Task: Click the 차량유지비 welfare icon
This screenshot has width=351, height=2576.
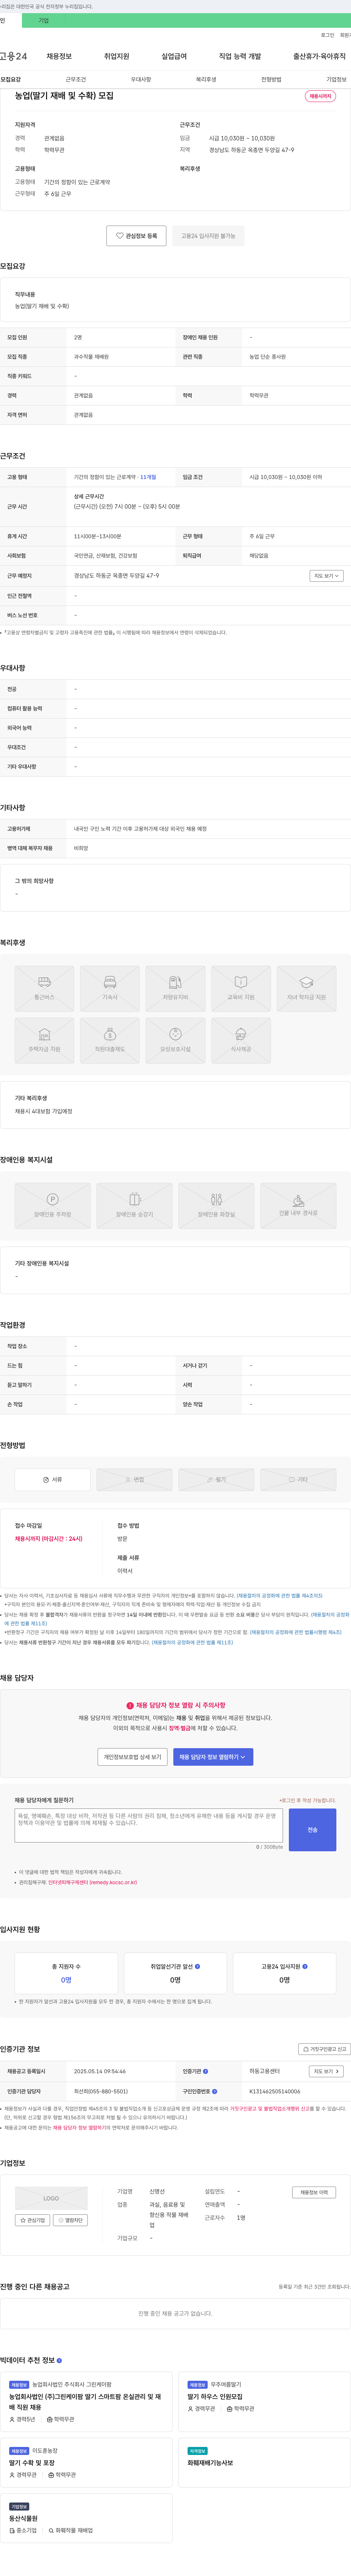Action: pos(175,989)
